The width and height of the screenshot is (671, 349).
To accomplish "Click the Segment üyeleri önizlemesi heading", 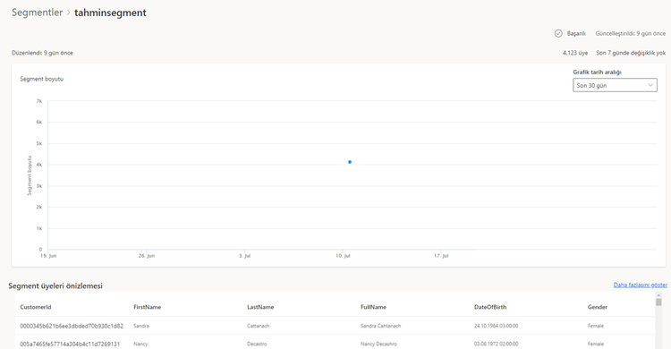I will (55, 285).
